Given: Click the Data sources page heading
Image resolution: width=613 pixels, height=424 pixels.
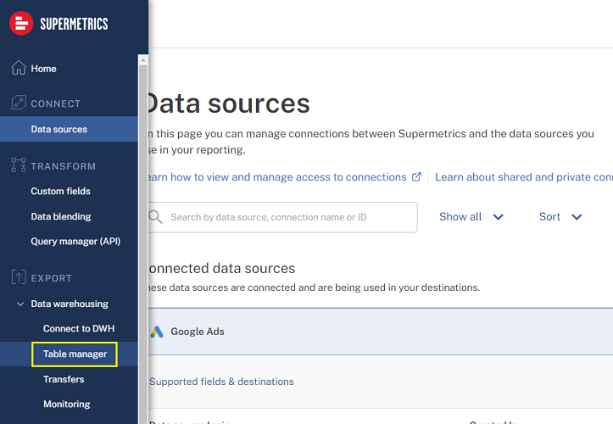Looking at the screenshot, I should [x=229, y=103].
